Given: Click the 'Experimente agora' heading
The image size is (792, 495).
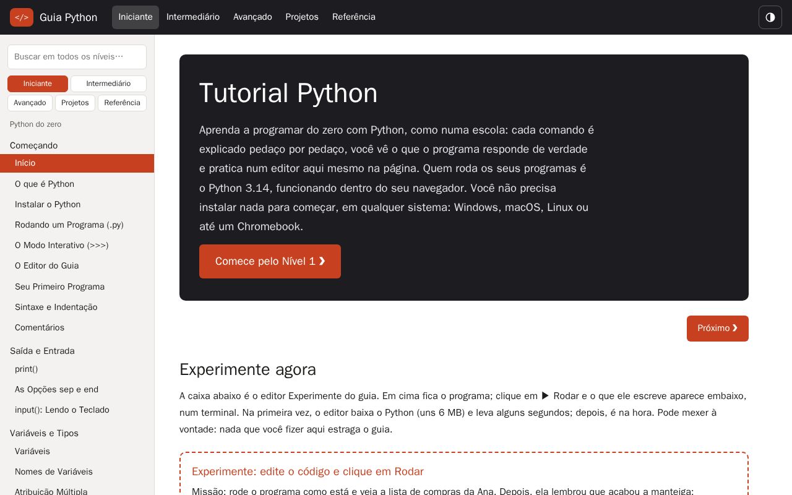Looking at the screenshot, I should [x=247, y=369].
